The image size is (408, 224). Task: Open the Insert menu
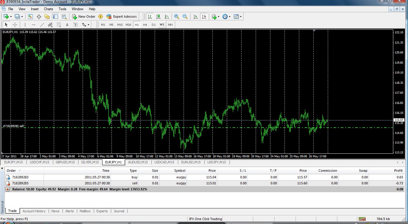click(x=35, y=9)
